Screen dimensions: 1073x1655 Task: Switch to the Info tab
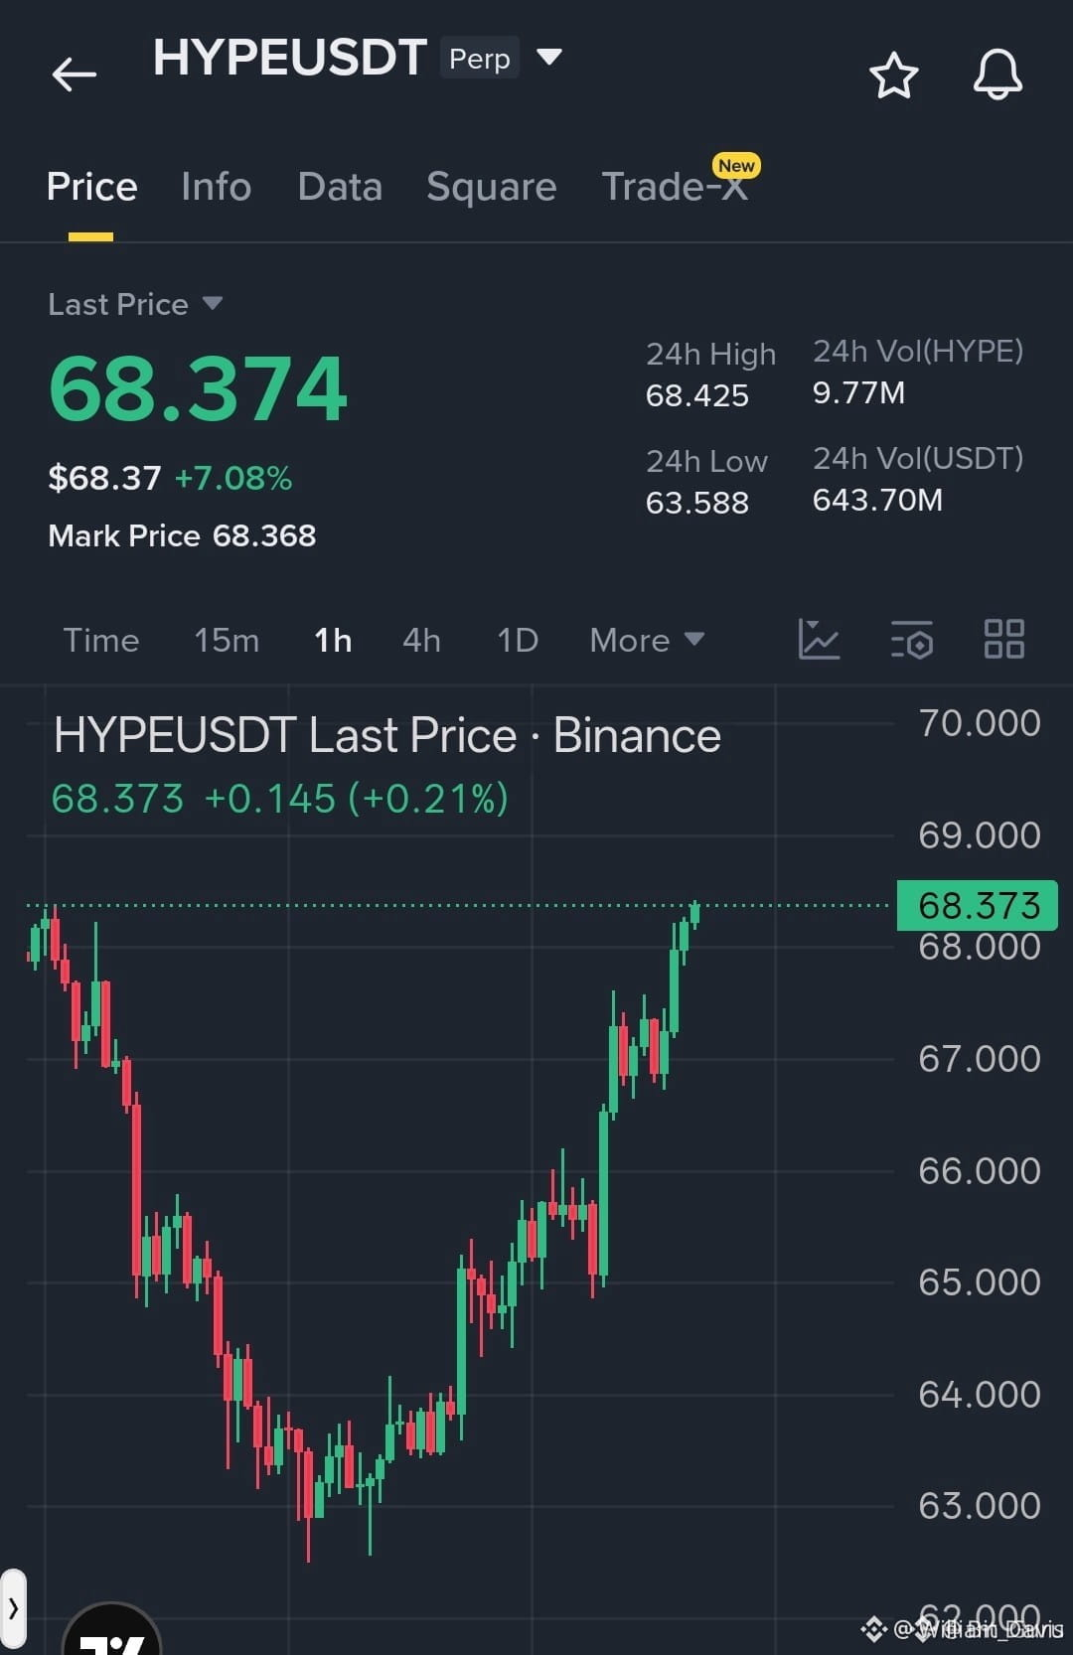216,187
